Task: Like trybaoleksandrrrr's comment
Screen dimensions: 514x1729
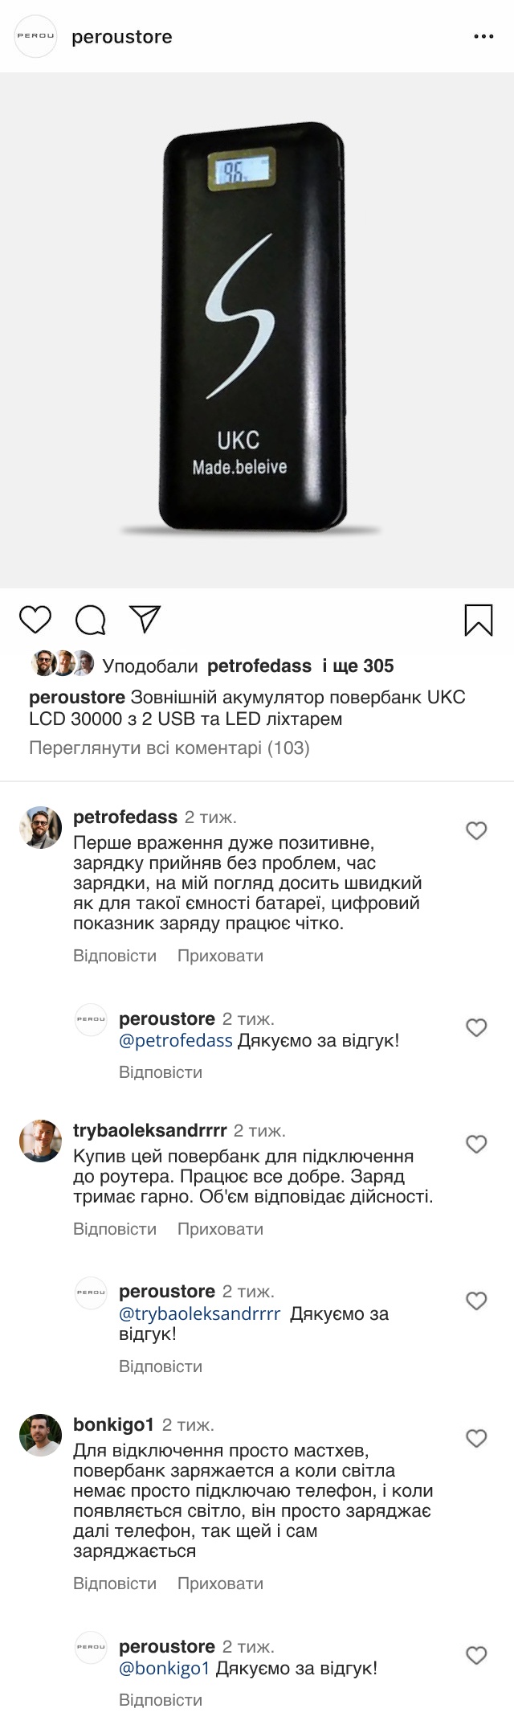Action: pos(477,1144)
